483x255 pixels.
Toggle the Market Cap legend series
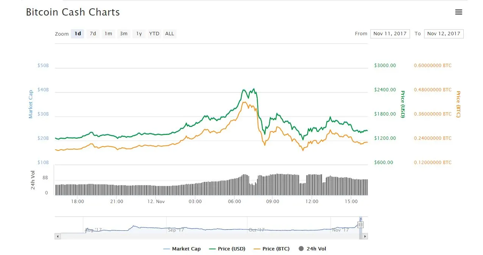pos(182,249)
